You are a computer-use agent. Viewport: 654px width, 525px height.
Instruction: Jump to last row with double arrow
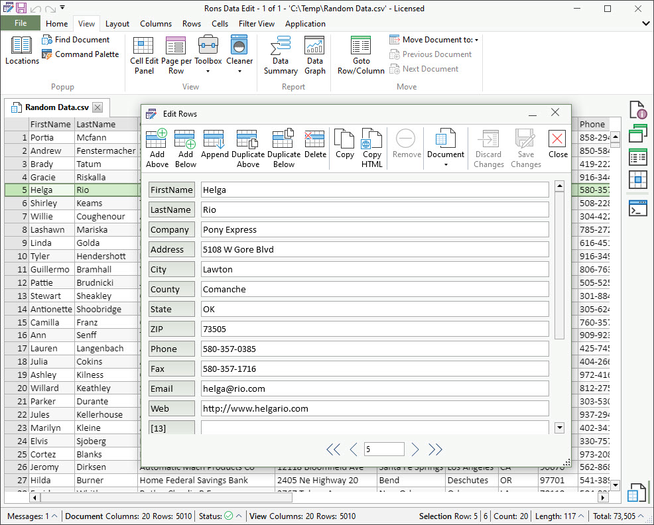pyautogui.click(x=435, y=449)
